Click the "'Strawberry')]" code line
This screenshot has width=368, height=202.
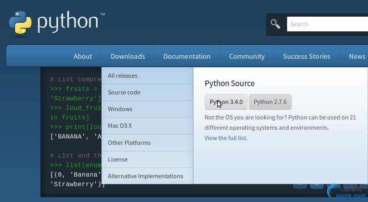click(77, 184)
